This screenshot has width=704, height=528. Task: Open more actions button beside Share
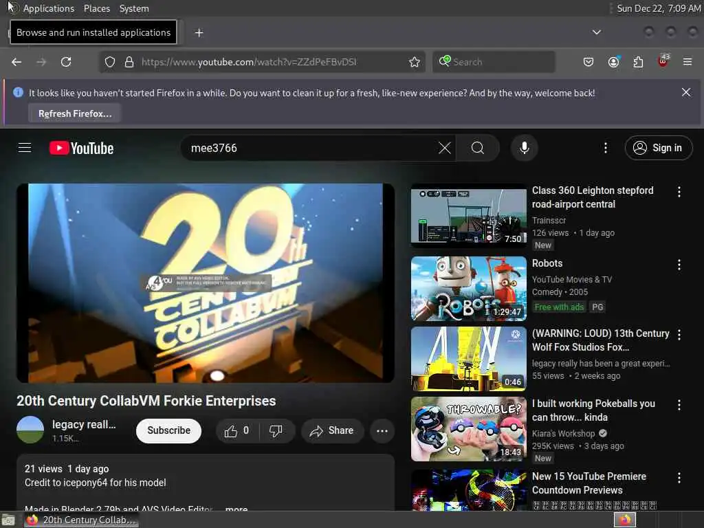click(x=382, y=431)
